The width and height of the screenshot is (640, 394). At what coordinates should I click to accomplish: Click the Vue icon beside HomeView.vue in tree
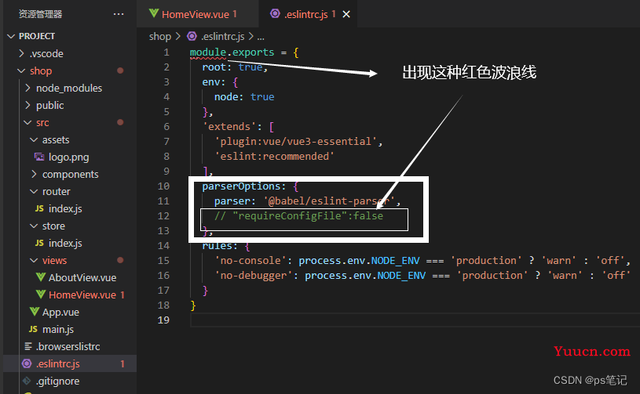[x=40, y=295]
